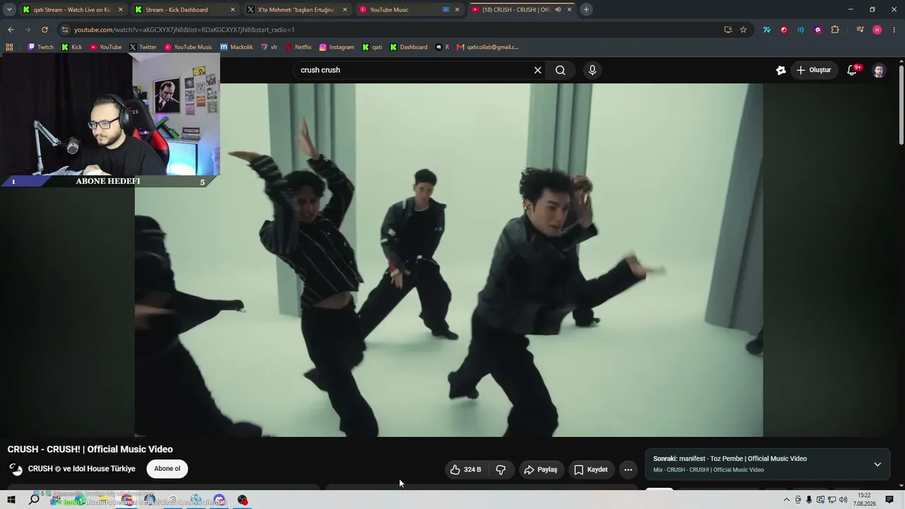Image resolution: width=905 pixels, height=509 pixels.
Task: Open the browser three-dot menu
Action: [x=893, y=30]
